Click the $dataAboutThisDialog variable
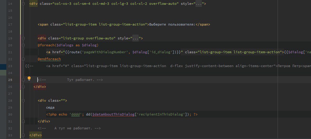Image resolution: width=311 pixels, height=139 pixels. click(x=113, y=114)
